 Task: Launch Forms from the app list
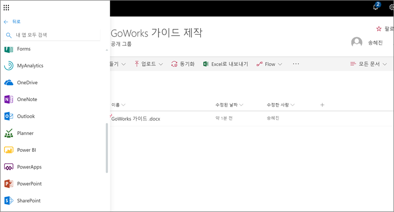pyautogui.click(x=24, y=49)
